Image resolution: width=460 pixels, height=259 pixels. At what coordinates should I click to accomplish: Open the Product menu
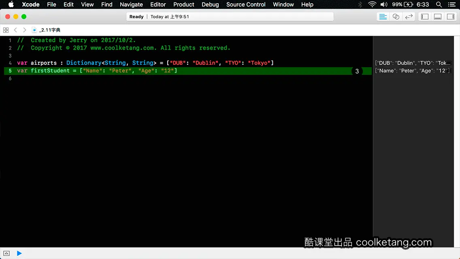pyautogui.click(x=184, y=4)
